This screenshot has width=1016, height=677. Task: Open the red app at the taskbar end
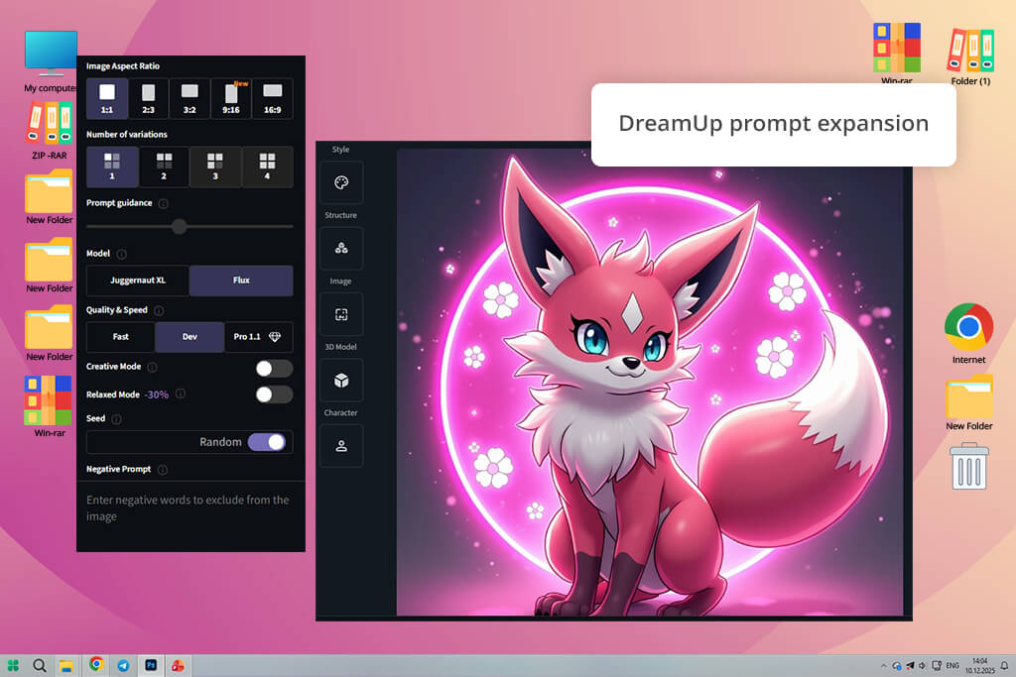coord(178,665)
